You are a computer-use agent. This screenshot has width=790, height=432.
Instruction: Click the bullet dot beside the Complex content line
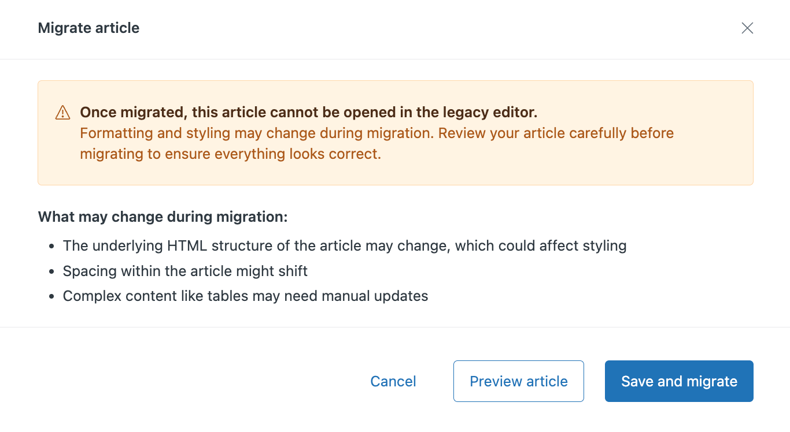point(52,297)
